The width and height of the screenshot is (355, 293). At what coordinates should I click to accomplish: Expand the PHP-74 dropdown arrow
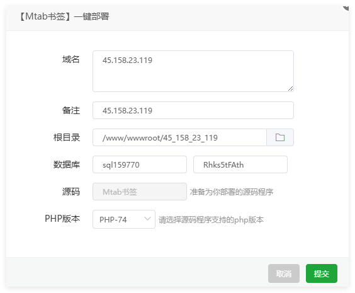147,219
